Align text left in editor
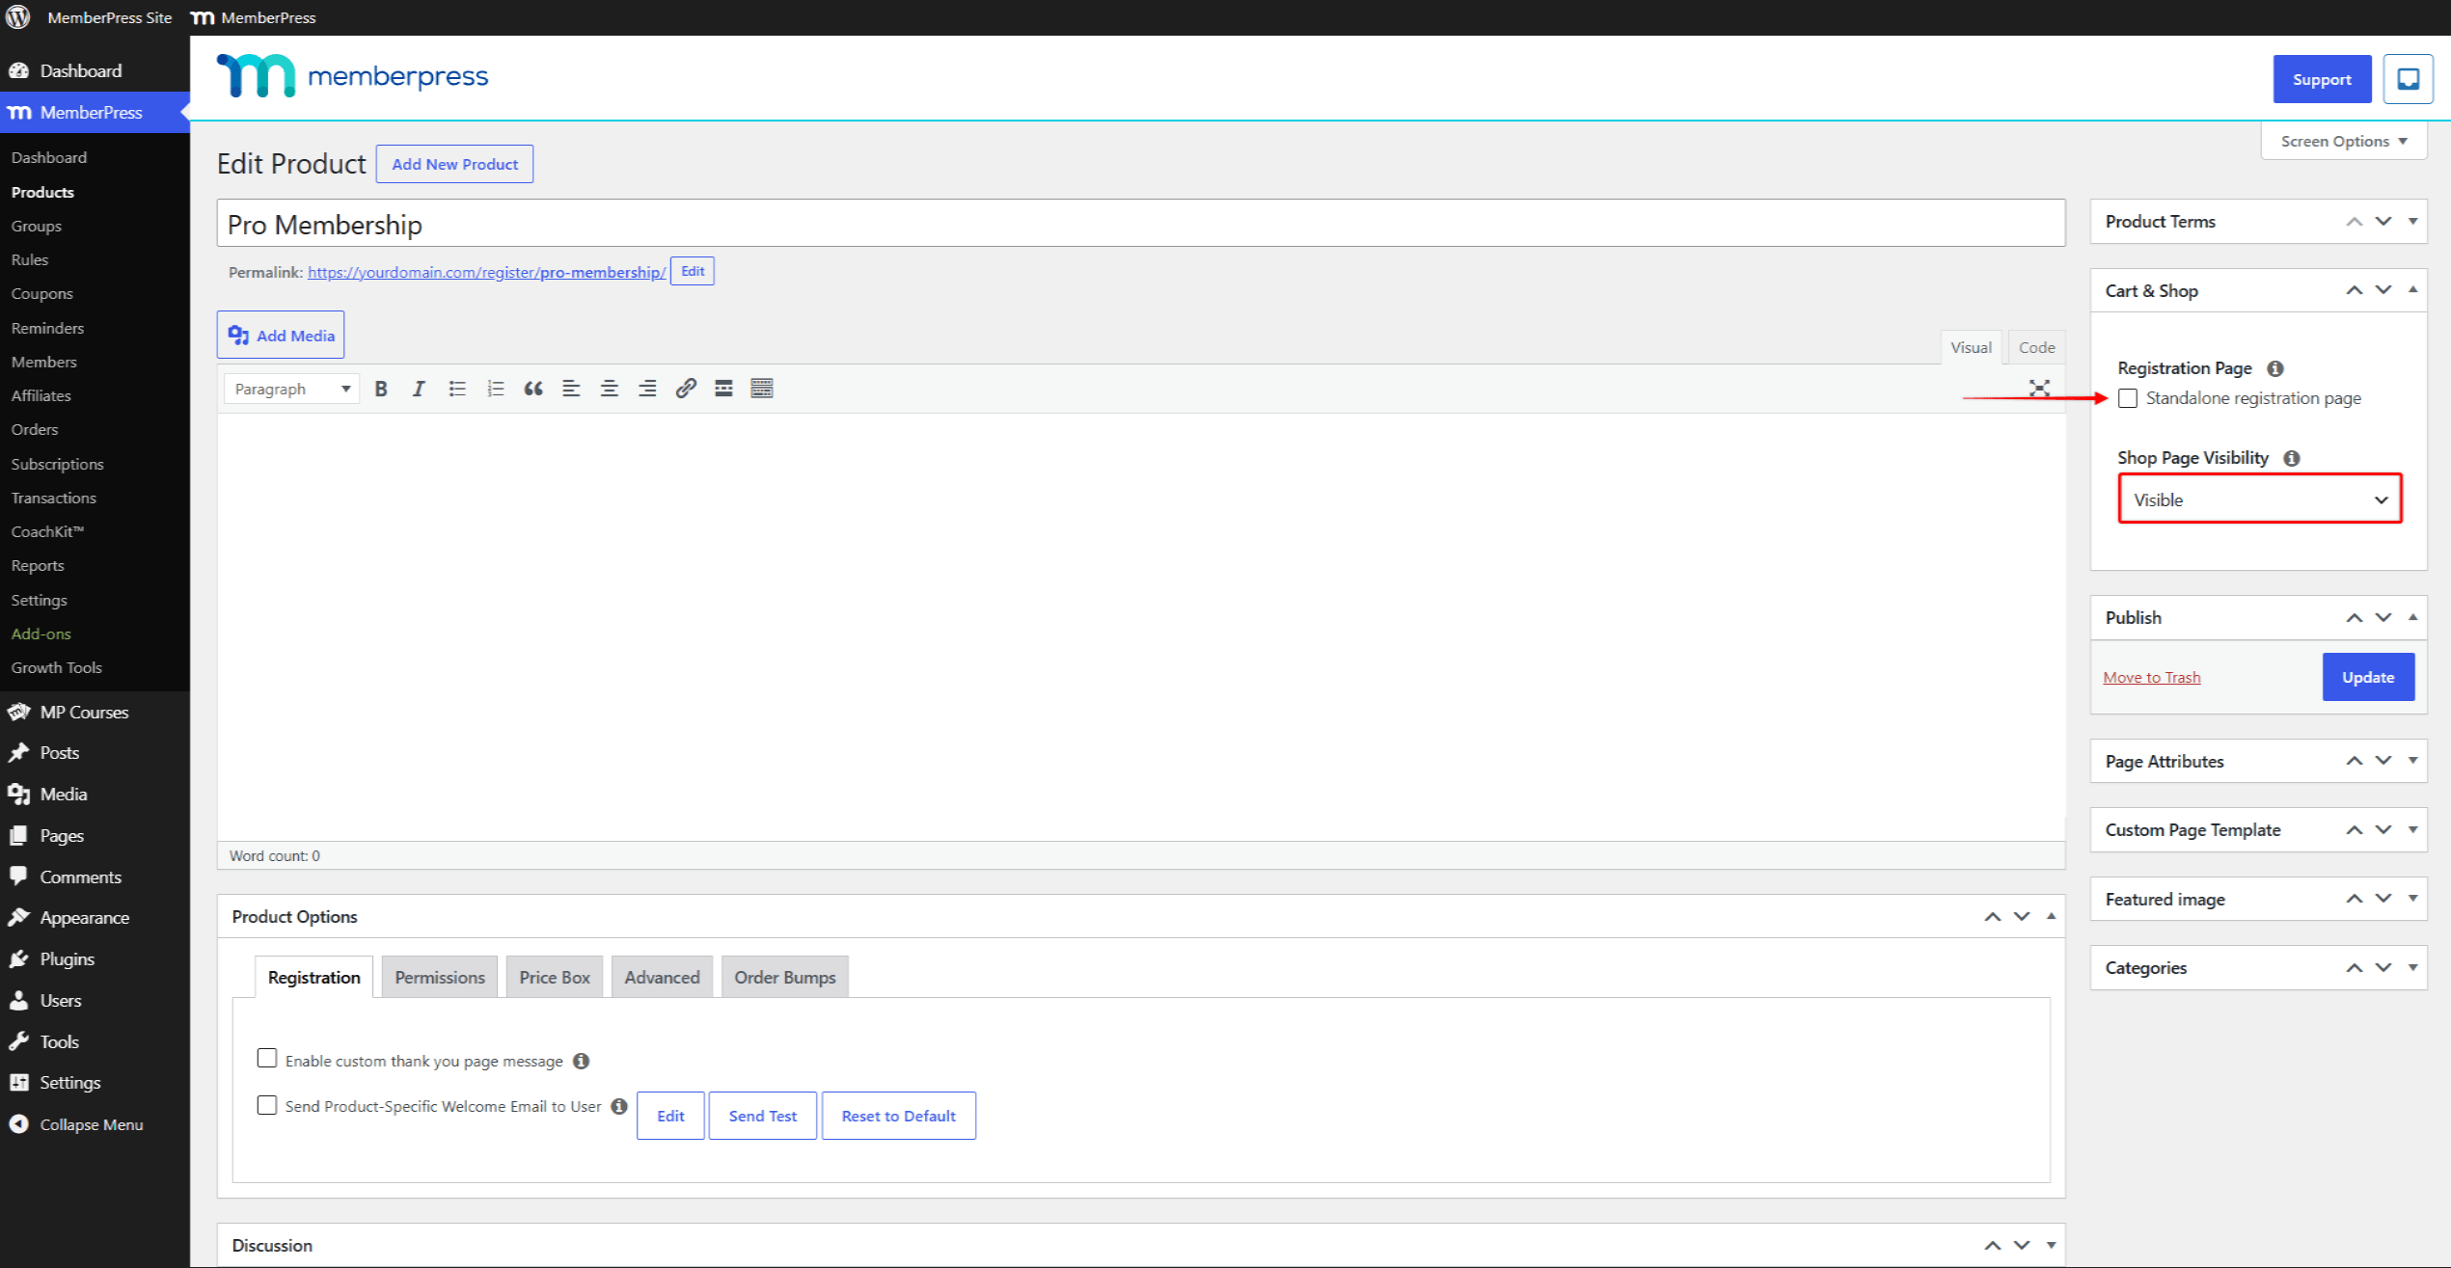Image resolution: width=2451 pixels, height=1268 pixels. (x=571, y=389)
